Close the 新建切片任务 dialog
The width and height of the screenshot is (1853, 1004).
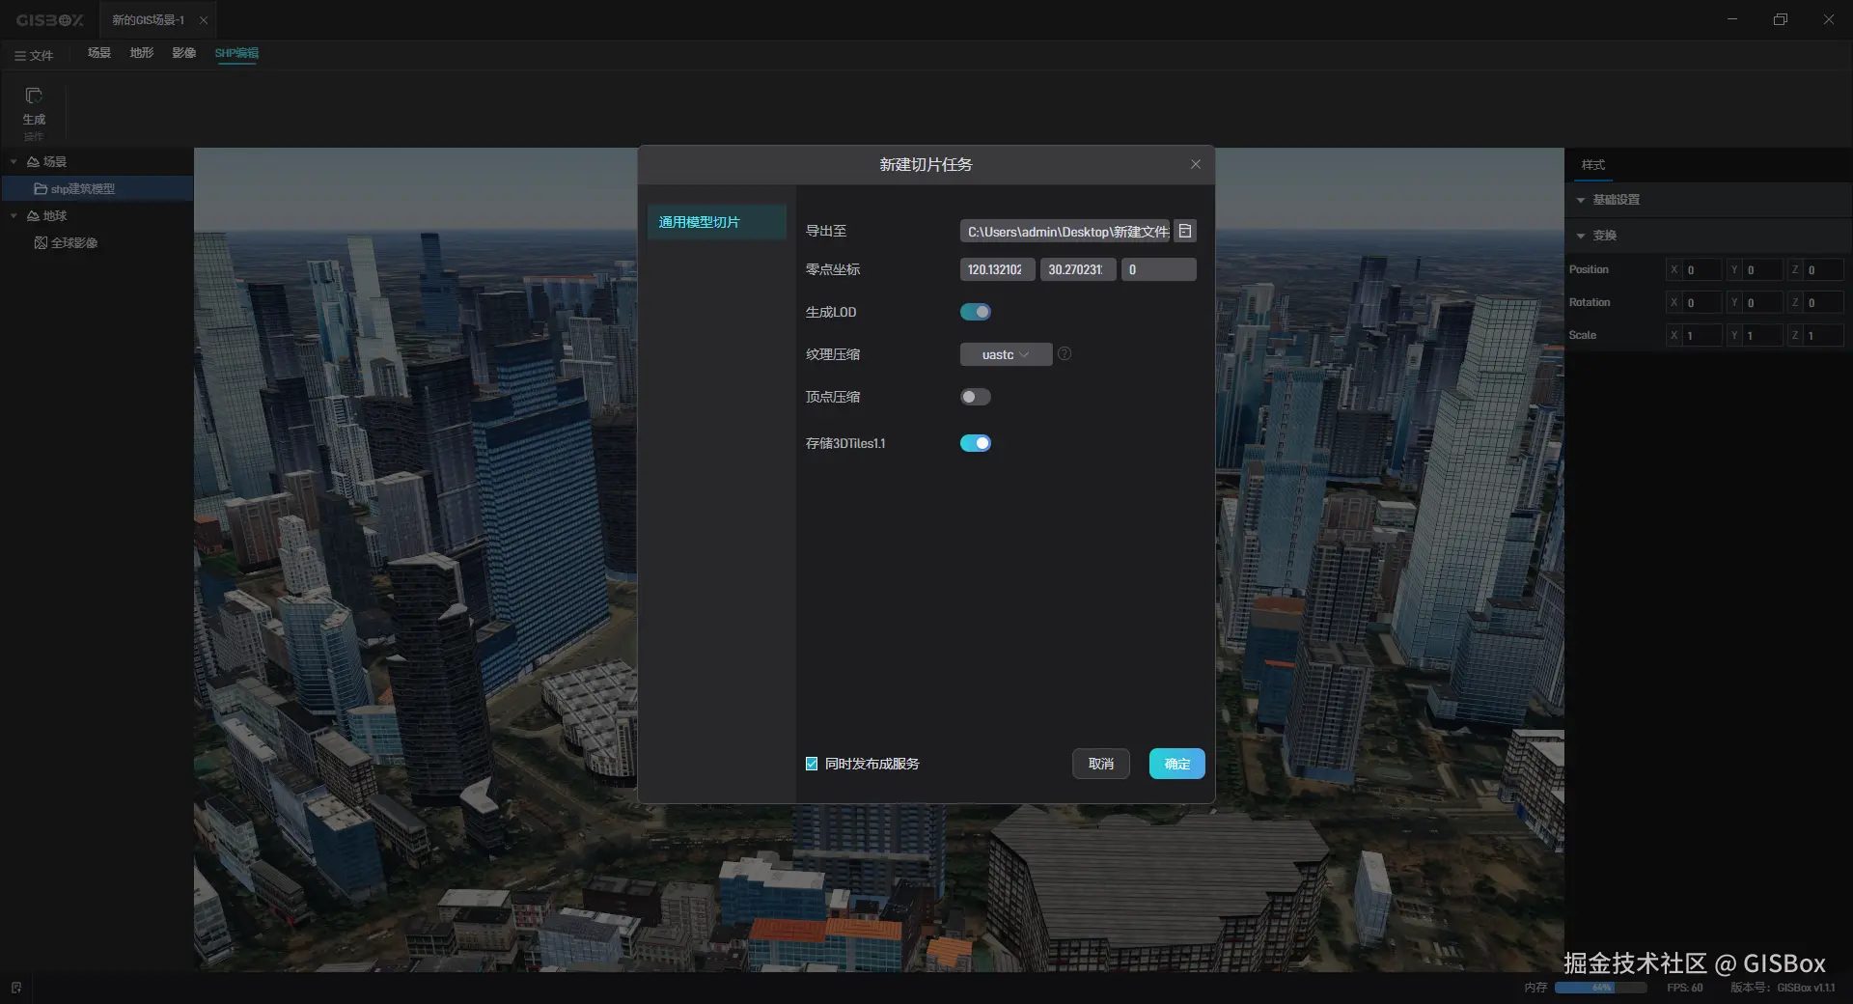[1196, 164]
